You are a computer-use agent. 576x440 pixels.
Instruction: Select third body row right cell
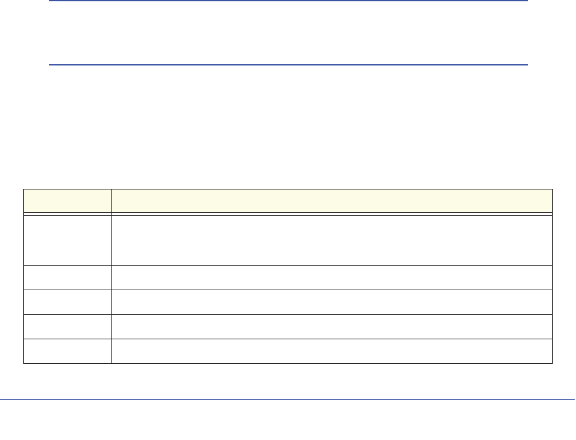point(332,302)
